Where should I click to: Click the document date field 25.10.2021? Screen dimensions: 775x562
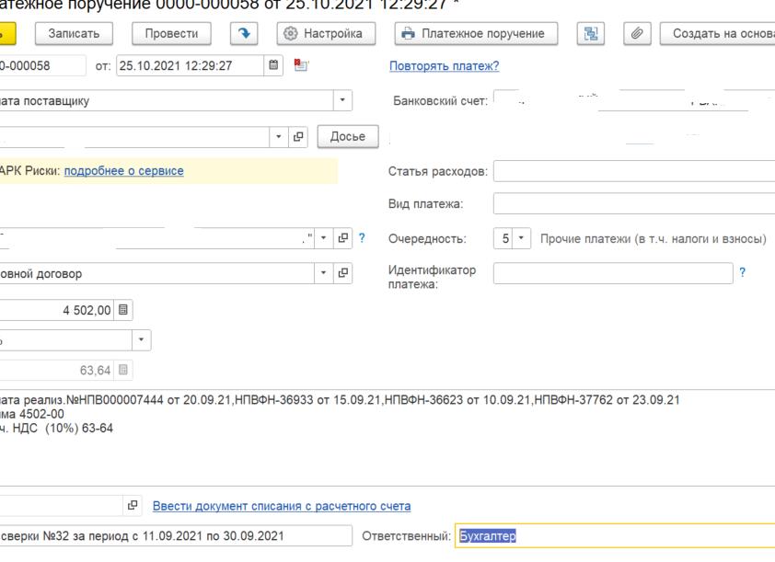click(x=190, y=65)
